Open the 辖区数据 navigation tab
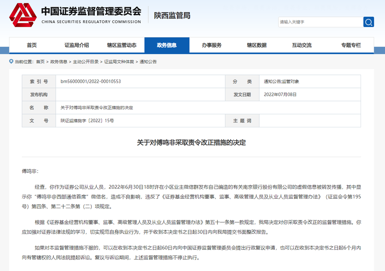This screenshot has height=271, width=385. click(257, 45)
